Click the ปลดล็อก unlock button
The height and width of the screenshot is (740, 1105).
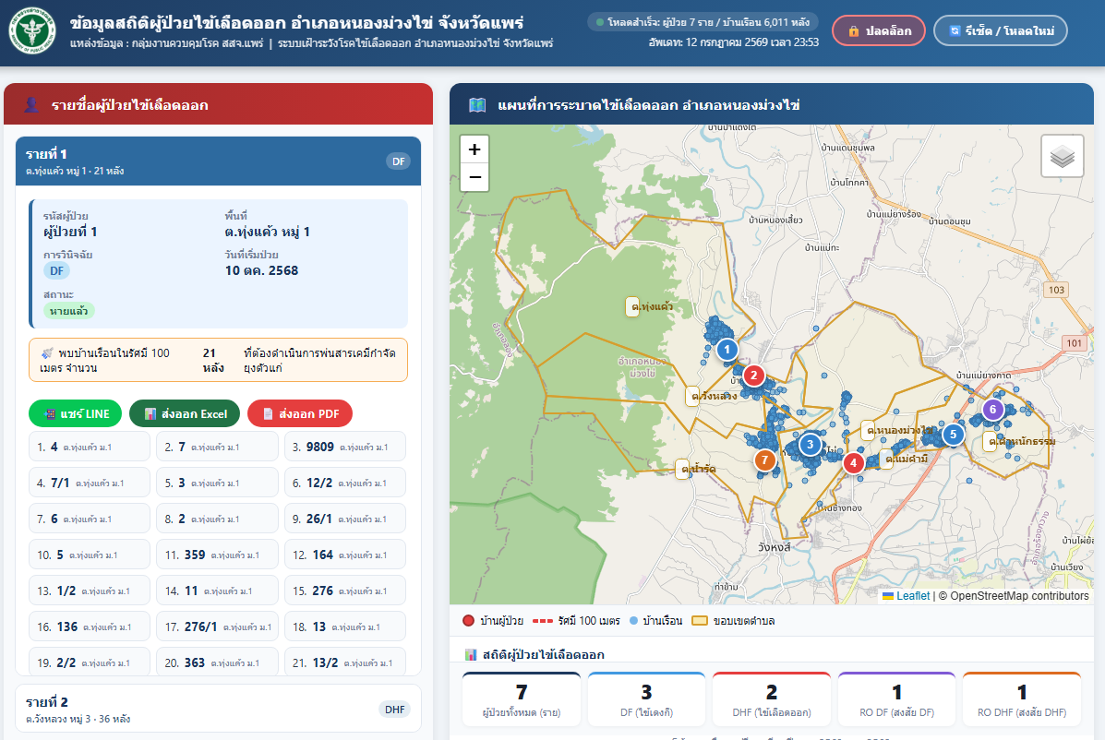pos(879,31)
